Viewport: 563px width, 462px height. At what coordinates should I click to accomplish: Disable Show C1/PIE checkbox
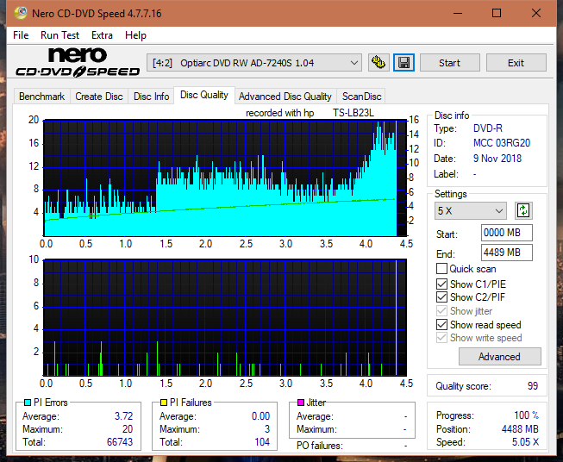[441, 284]
